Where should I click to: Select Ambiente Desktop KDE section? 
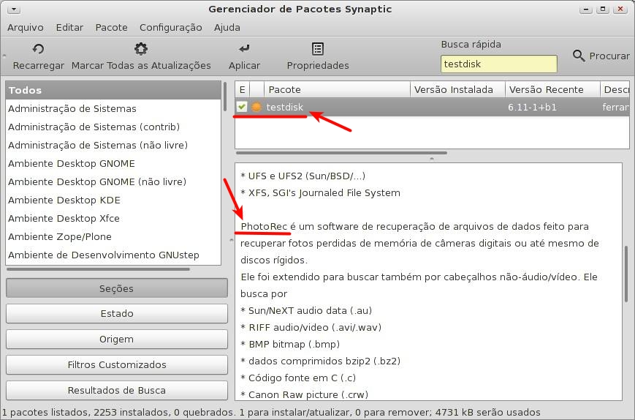click(x=113, y=200)
